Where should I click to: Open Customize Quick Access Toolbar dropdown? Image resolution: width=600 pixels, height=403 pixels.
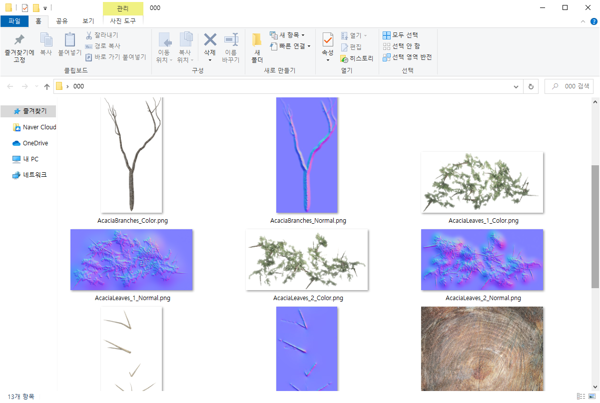pos(45,8)
